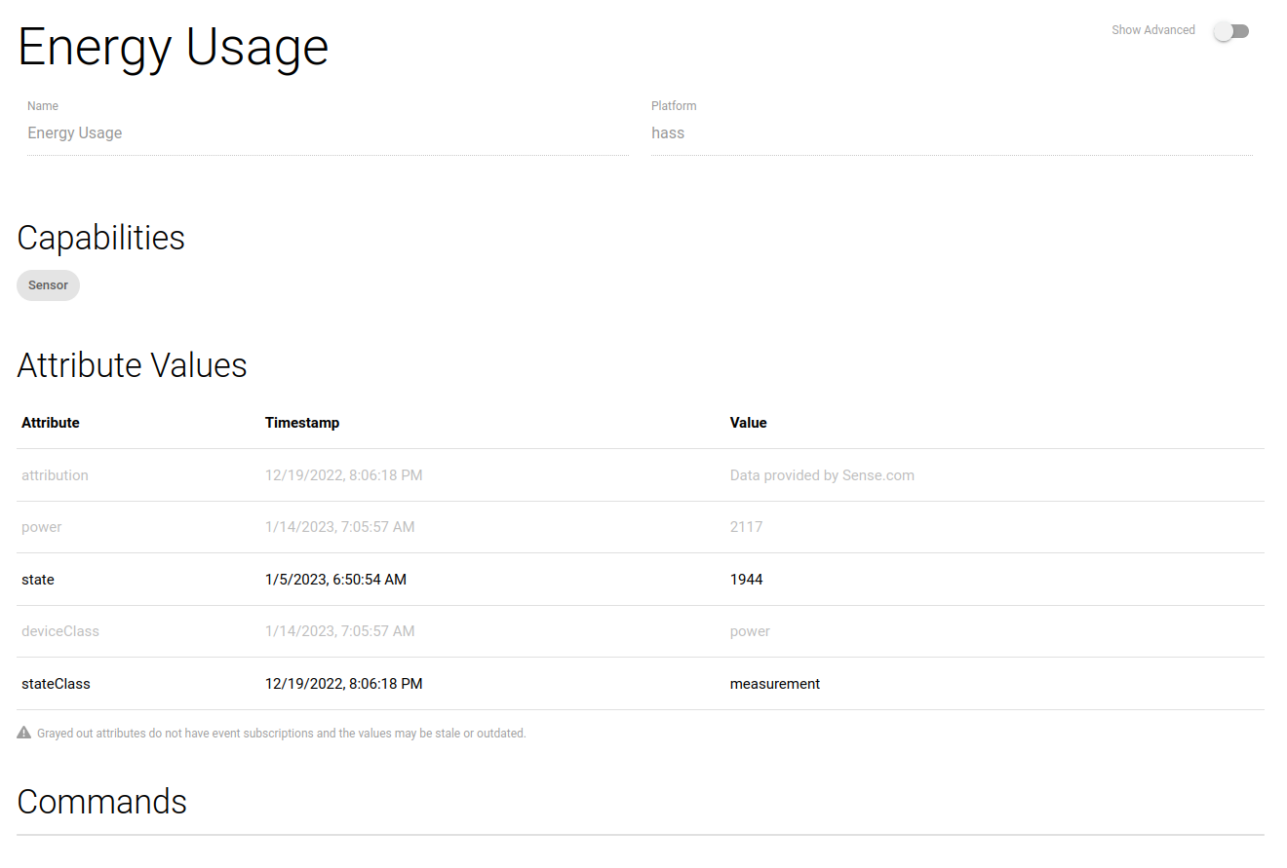Click the Platform field showing hass

tap(952, 132)
